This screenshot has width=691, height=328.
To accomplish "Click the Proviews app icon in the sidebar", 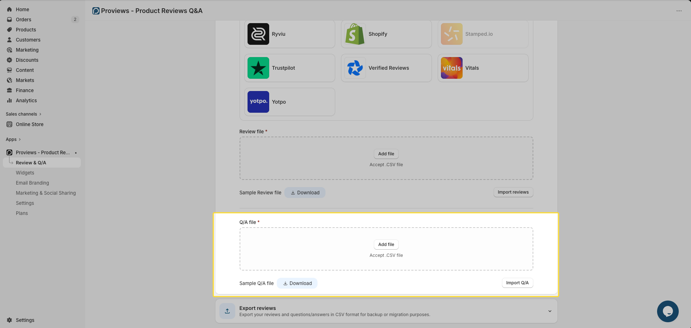I will tap(9, 152).
